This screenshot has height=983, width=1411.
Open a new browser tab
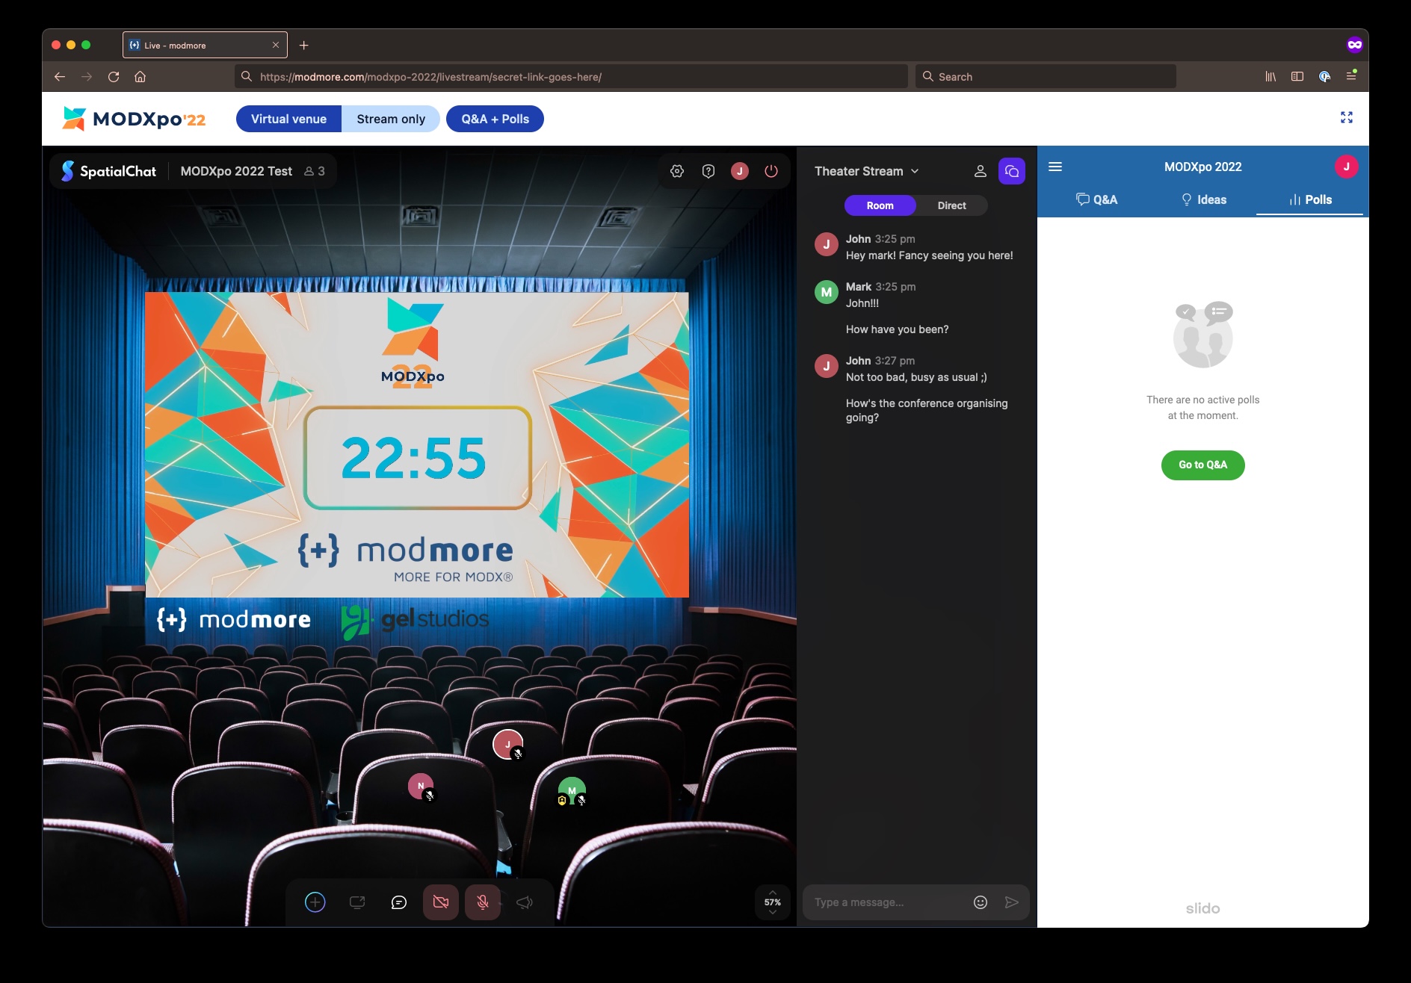(x=303, y=45)
